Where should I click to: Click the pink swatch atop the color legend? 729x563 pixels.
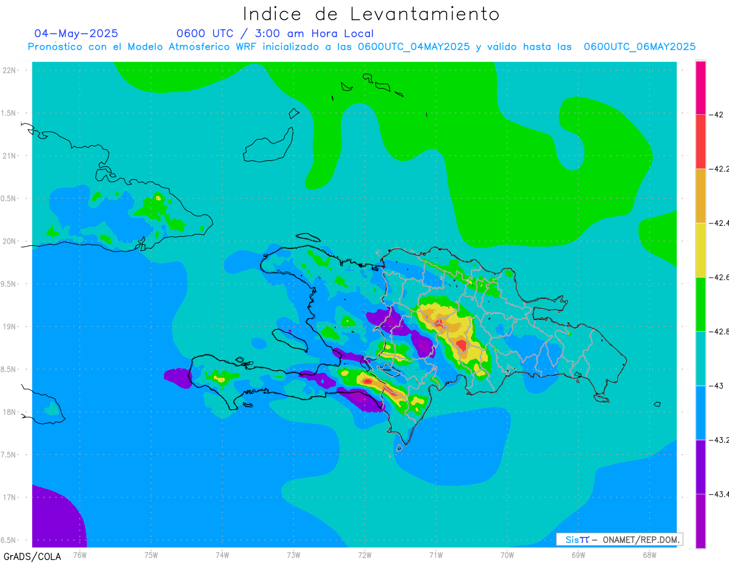coord(700,87)
